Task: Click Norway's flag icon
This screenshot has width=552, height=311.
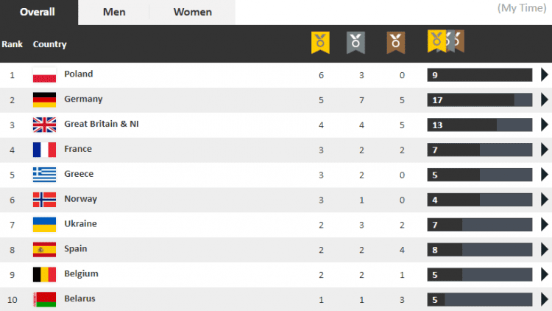Action: pos(45,200)
